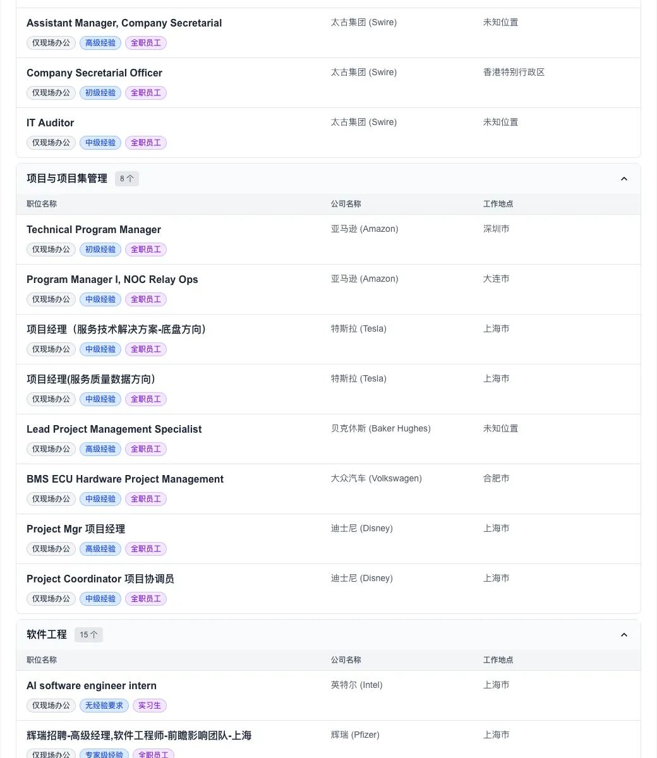657x758 pixels.
Task: Collapse the 软件工程 section chevron
Action: [x=624, y=635]
